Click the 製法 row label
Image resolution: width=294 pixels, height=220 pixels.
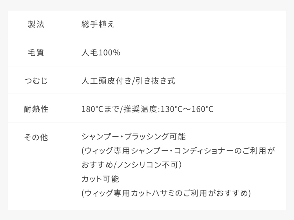(x=36, y=24)
